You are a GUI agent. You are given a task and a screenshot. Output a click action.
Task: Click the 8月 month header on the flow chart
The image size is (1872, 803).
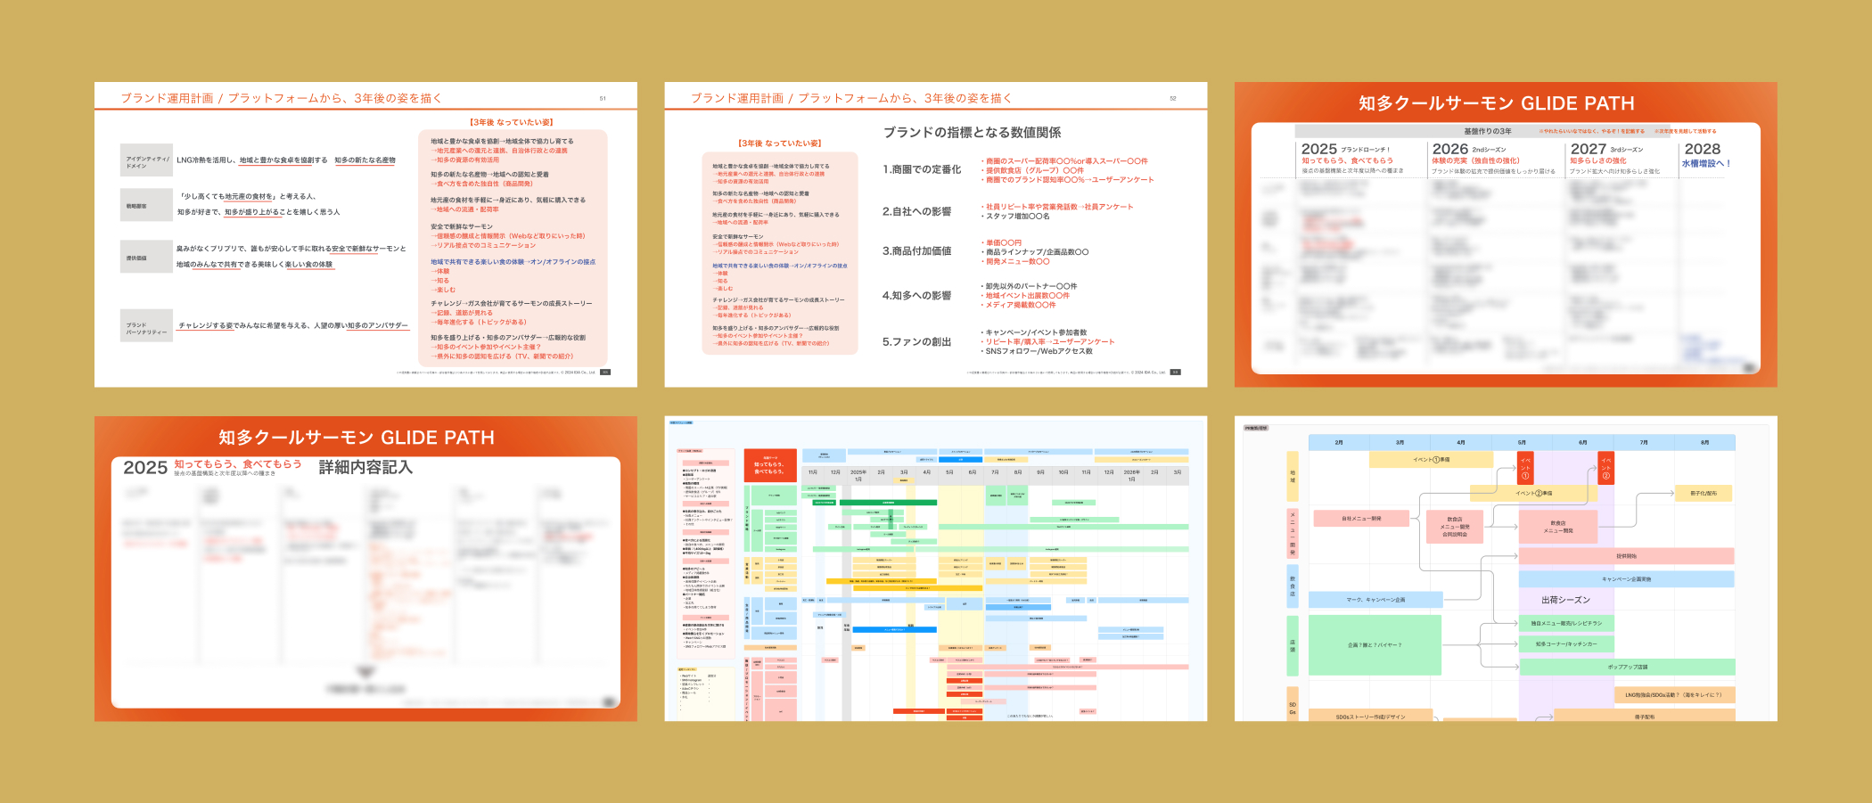1704,442
